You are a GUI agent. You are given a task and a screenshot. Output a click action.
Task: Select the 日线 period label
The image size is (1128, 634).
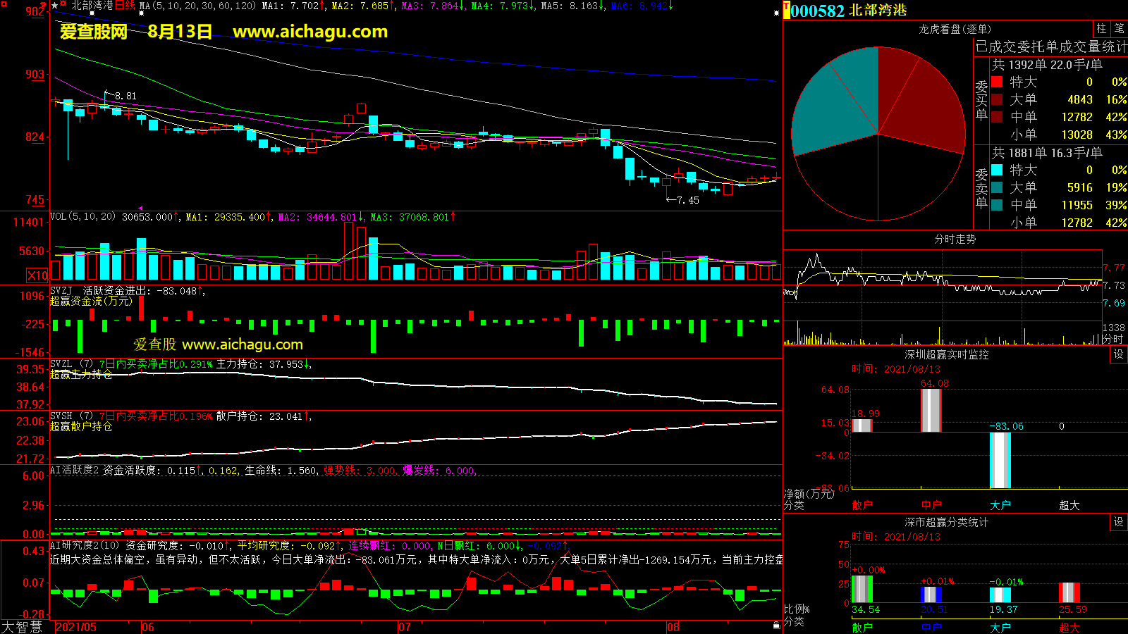[125, 6]
